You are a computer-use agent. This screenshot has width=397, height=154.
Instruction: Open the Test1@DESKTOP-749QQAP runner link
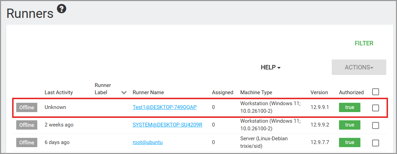pos(165,107)
